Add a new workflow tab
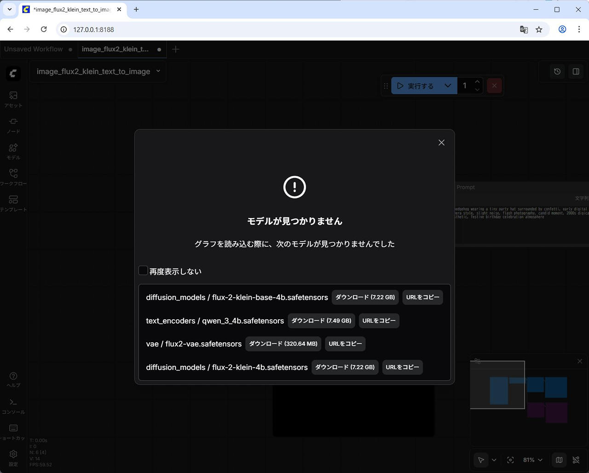Viewport: 589px width, 473px height. point(175,49)
